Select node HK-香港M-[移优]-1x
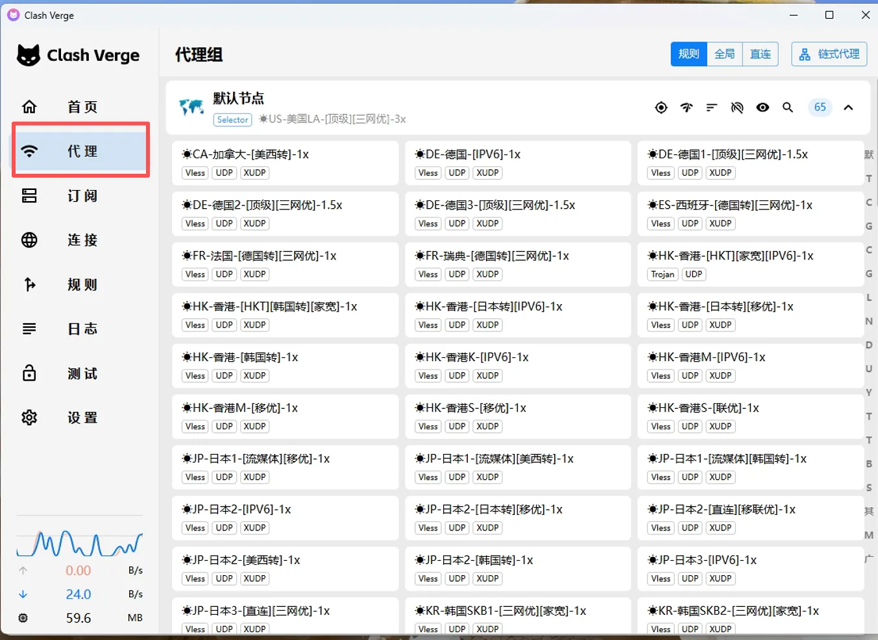The image size is (878, 640). coord(286,416)
